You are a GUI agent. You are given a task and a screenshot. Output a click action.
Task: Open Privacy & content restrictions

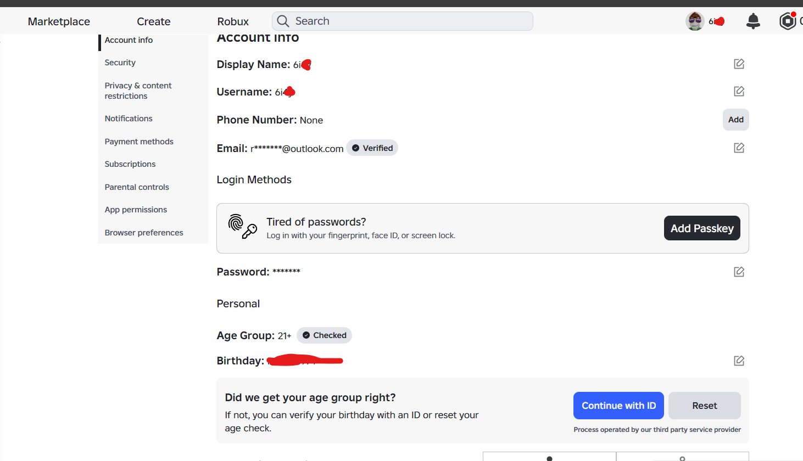coord(138,91)
